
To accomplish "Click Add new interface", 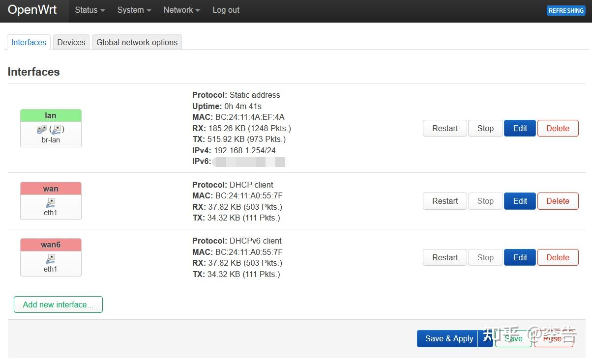I will click(x=58, y=304).
